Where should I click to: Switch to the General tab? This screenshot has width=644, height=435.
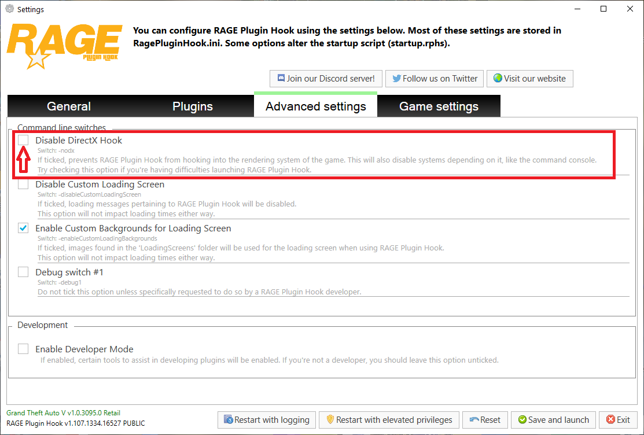tap(69, 106)
